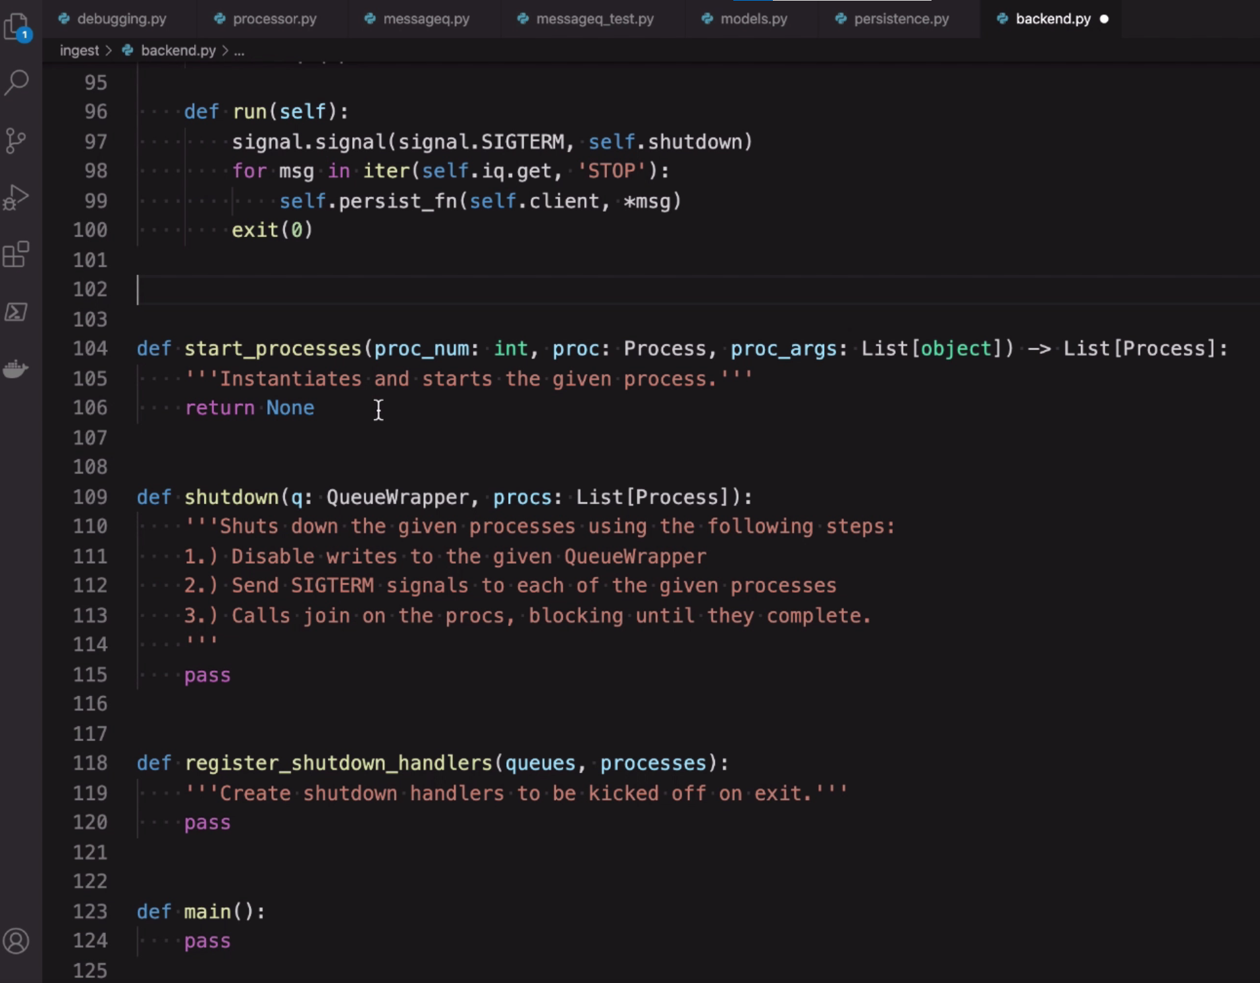Select the backend.py tab
The image size is (1260, 983).
click(x=1053, y=18)
